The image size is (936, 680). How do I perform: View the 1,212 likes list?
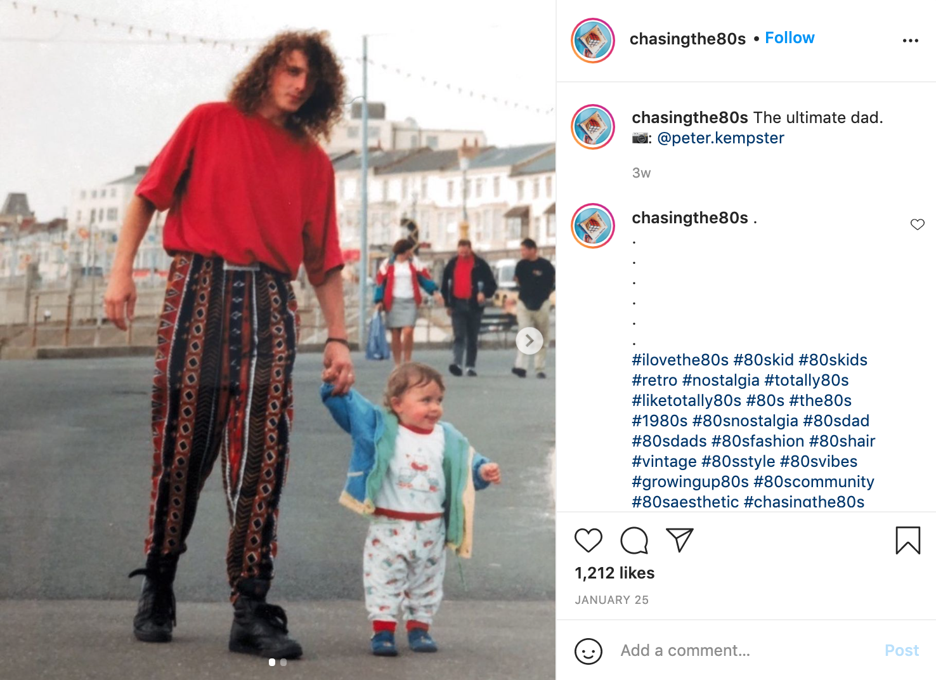click(x=614, y=573)
